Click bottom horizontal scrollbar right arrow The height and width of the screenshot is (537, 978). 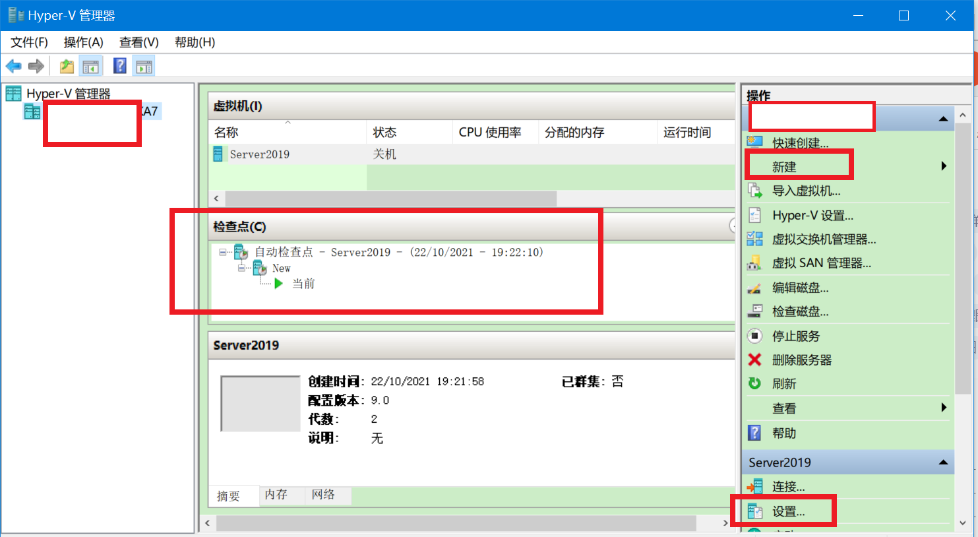coord(725,522)
